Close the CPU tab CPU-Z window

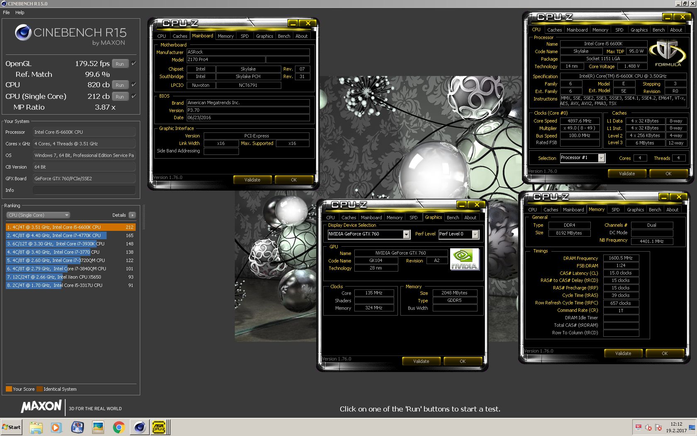[x=682, y=17]
